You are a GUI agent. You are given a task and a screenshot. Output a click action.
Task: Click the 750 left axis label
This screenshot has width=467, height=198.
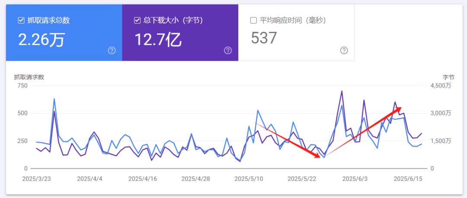[22, 86]
